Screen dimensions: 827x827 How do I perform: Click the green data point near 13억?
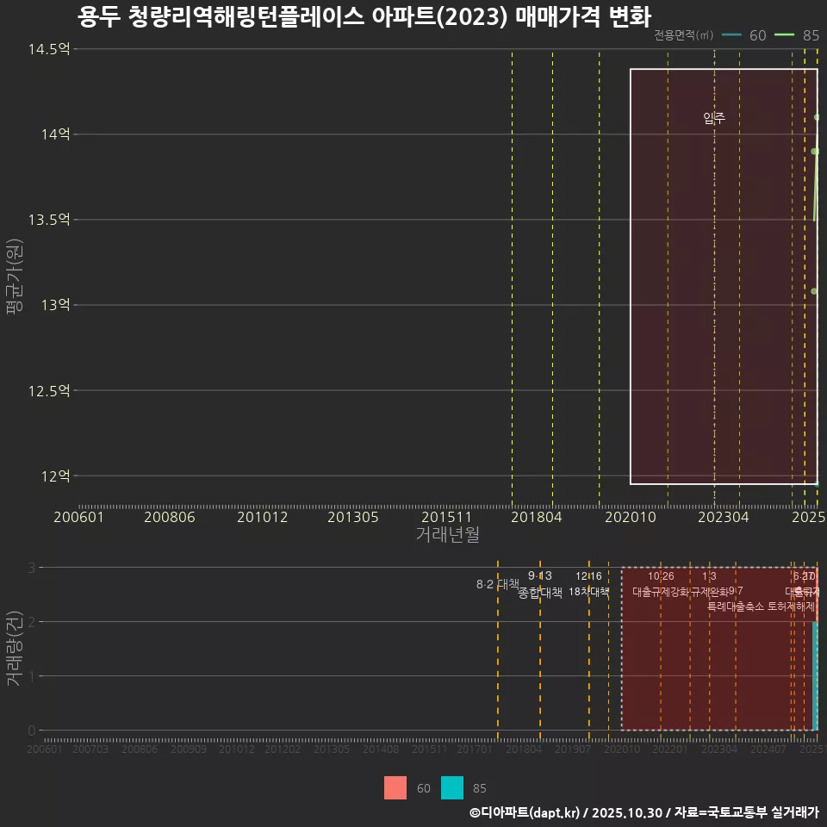(x=813, y=291)
